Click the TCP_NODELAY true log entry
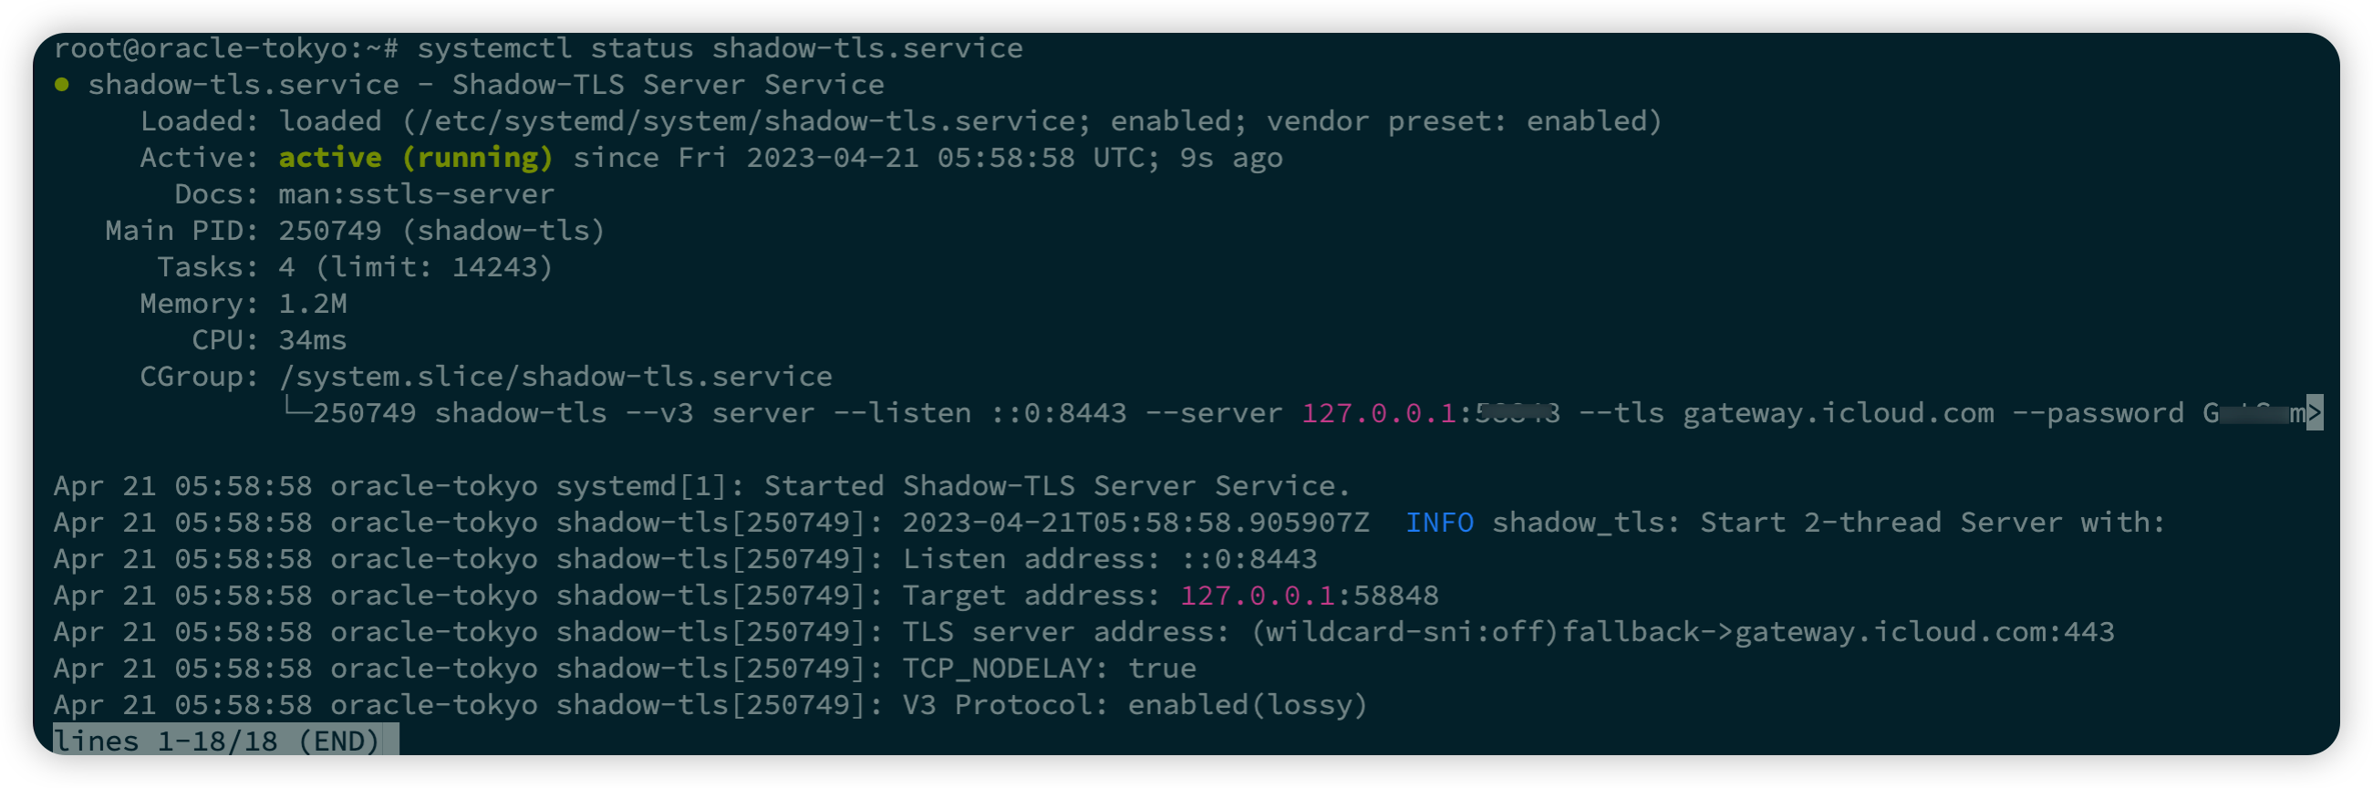The width and height of the screenshot is (2373, 788). point(1049,669)
